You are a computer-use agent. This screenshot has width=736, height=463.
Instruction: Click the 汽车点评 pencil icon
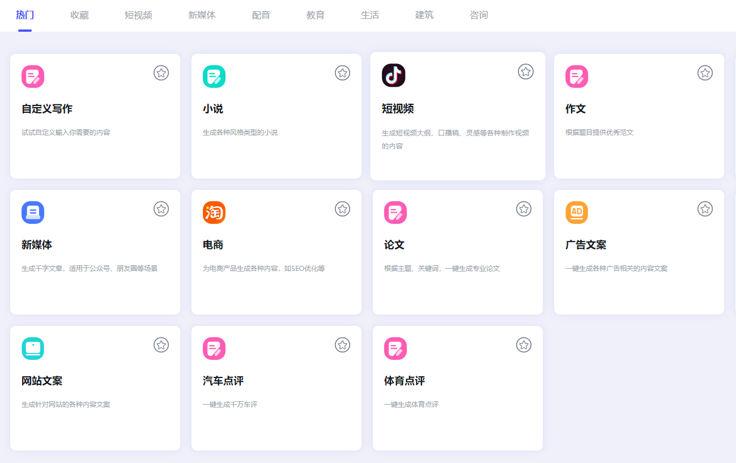click(x=214, y=348)
